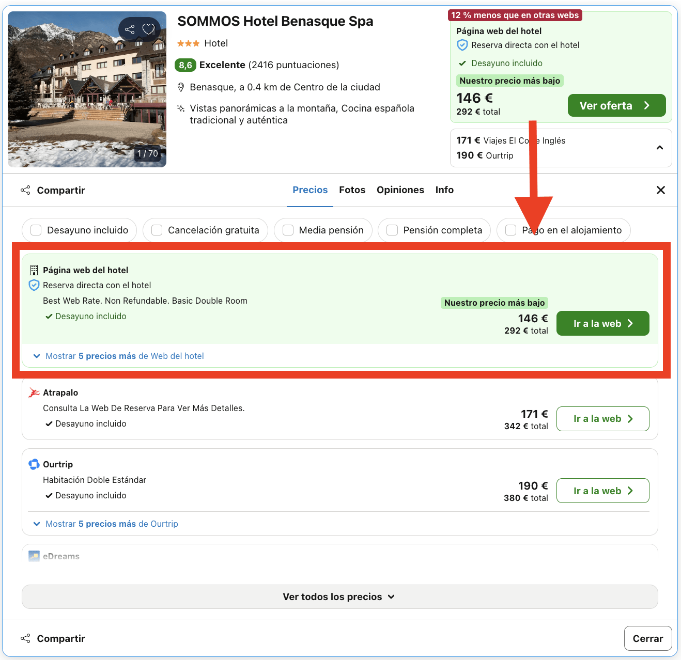
Task: Enable the Desayuno incluido filter checkbox
Action: (x=36, y=230)
